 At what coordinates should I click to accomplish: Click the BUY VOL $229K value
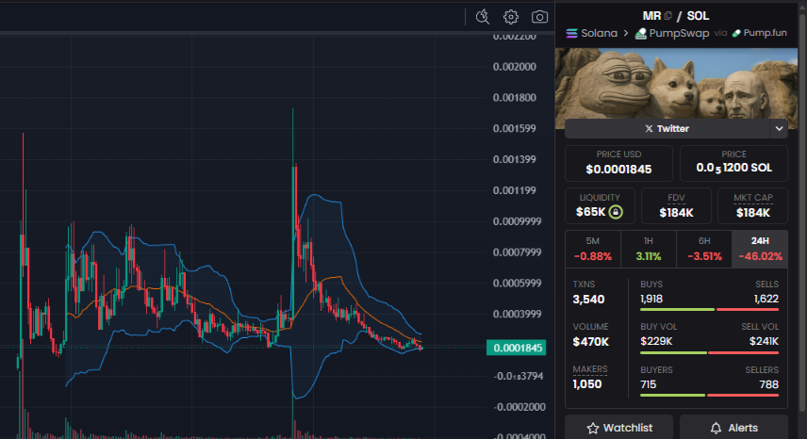click(x=656, y=341)
